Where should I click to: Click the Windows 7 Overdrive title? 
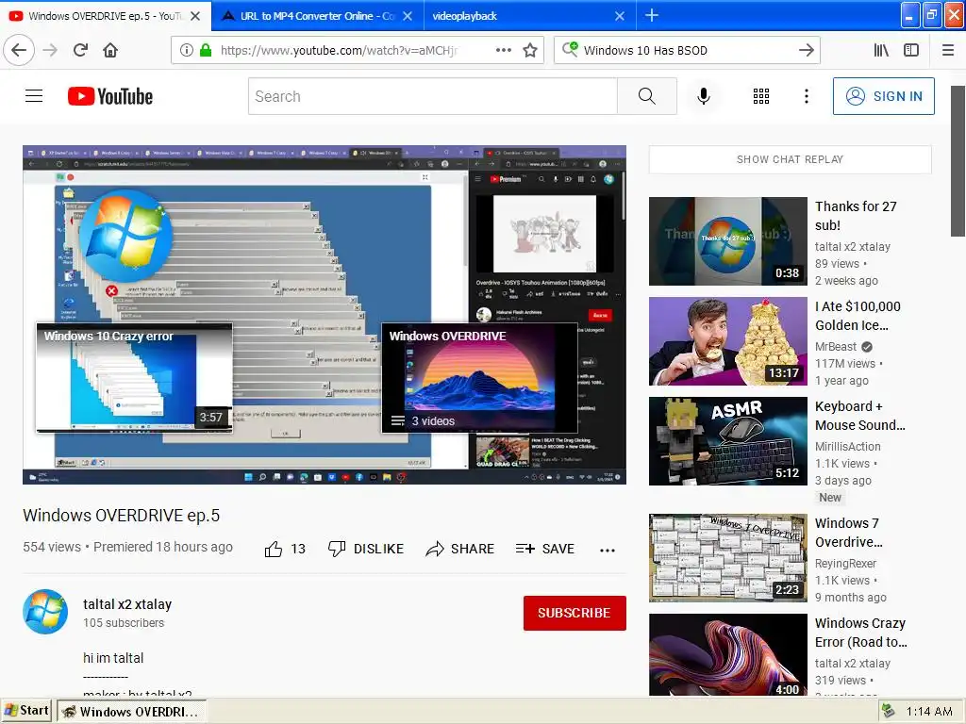[848, 532]
